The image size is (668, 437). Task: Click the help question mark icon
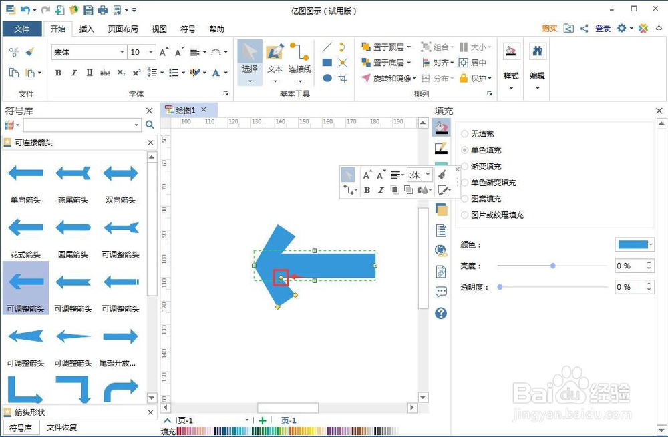440,312
